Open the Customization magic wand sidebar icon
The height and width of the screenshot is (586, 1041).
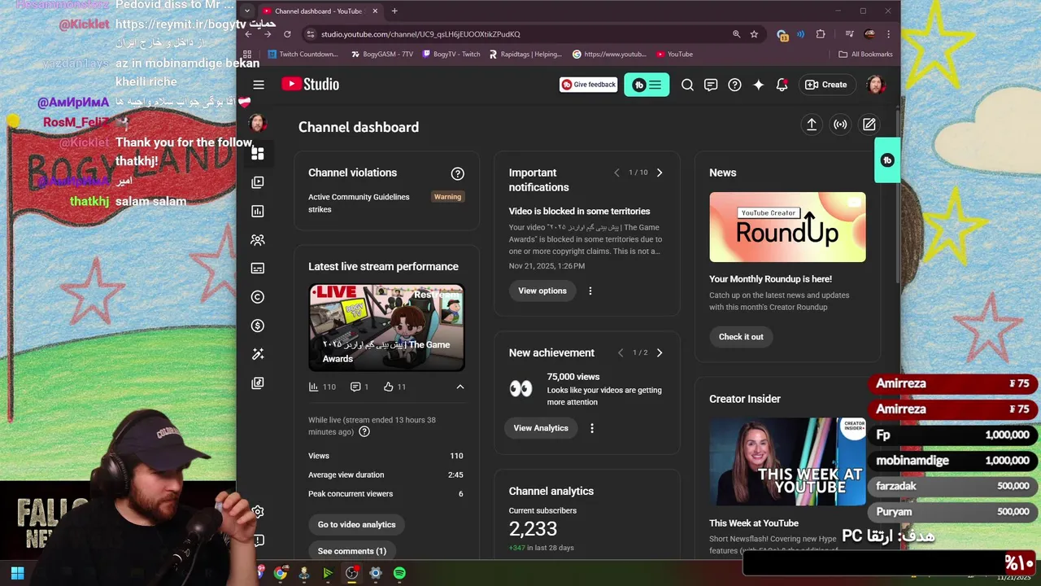pyautogui.click(x=258, y=354)
